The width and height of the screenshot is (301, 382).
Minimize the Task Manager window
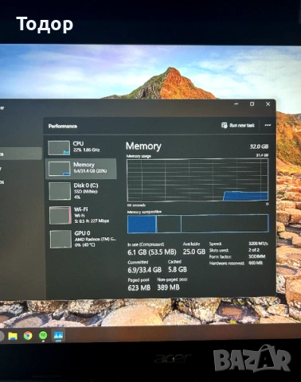point(236,104)
